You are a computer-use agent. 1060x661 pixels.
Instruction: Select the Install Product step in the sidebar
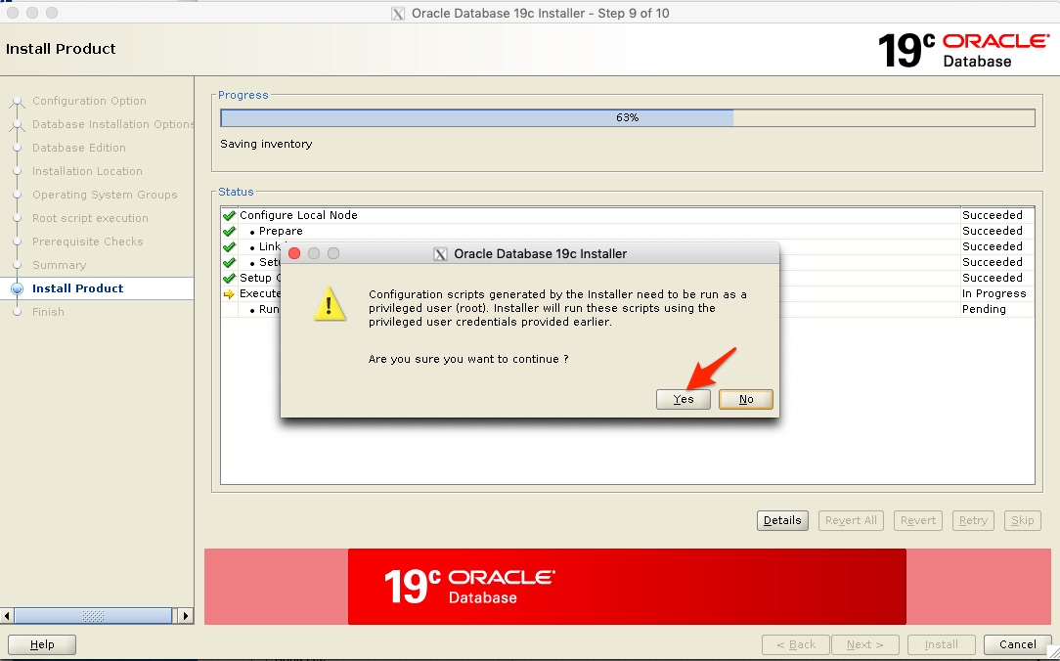click(x=78, y=288)
